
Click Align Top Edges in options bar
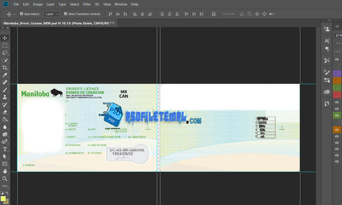[110, 14]
